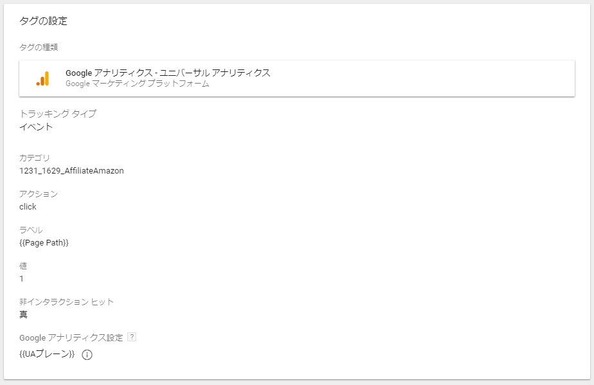Viewport: 594px width, 385px height.
Task: Select the Google アナリティクス - ユニバーサル アナリティクス tag type card
Action: 297,78
